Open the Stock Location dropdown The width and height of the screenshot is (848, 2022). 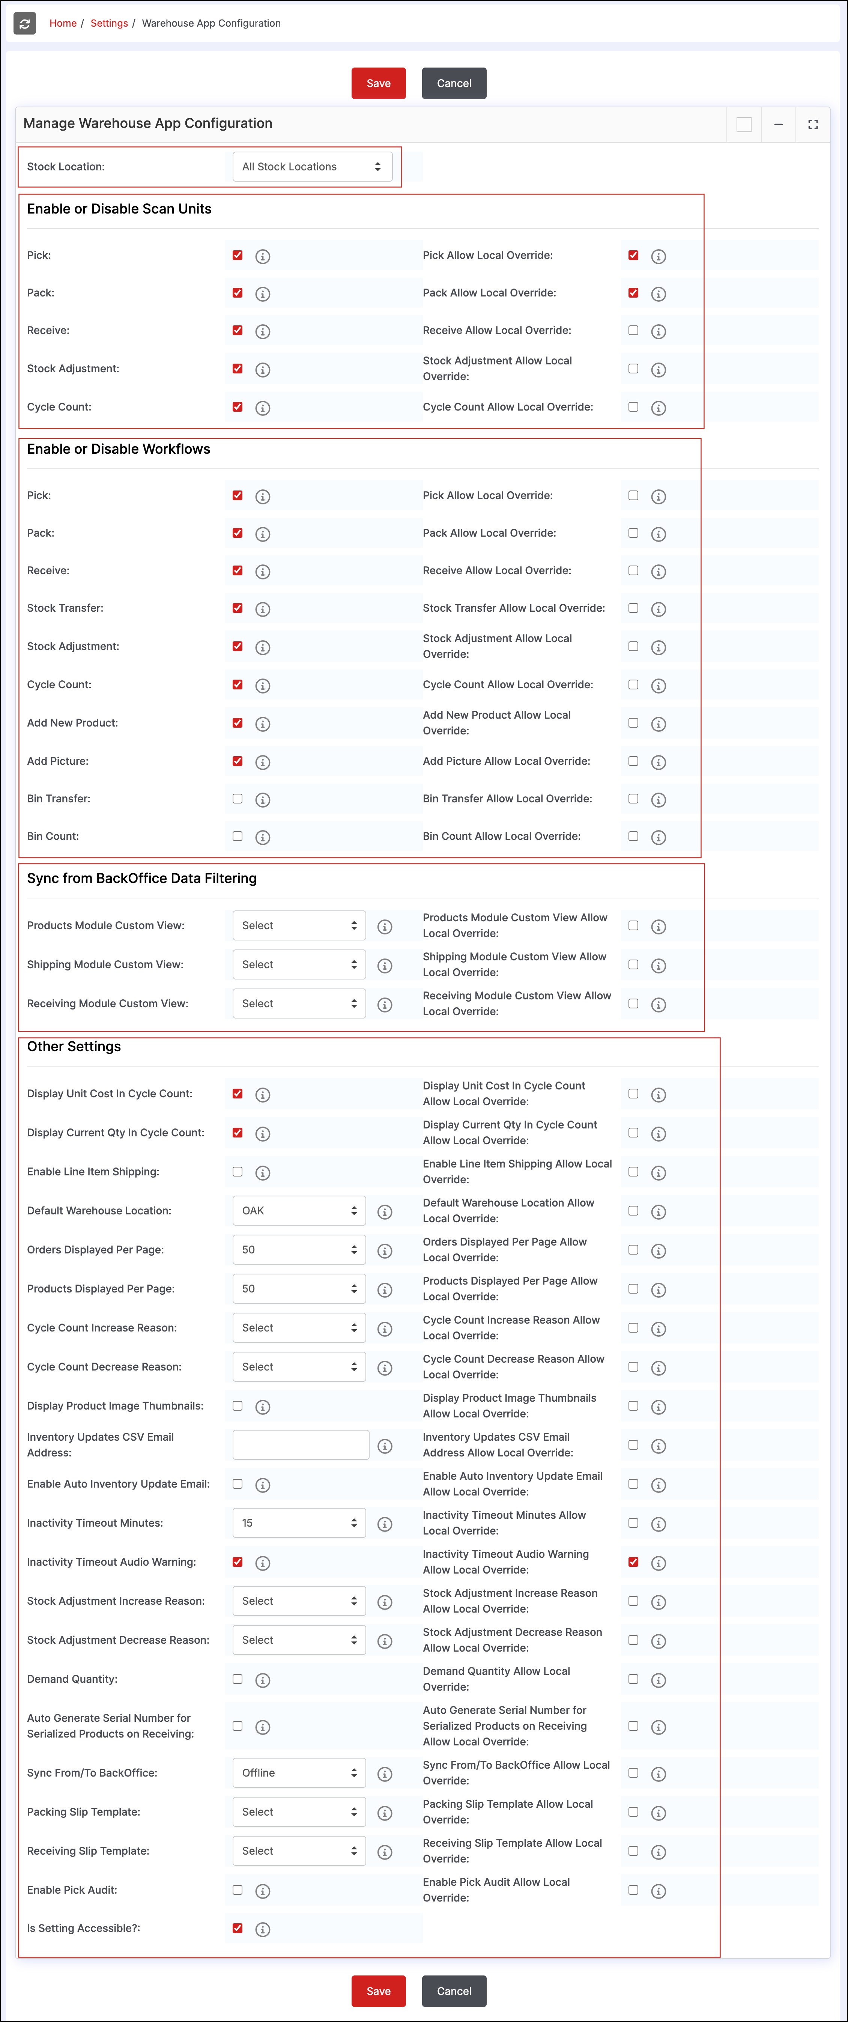coord(312,166)
